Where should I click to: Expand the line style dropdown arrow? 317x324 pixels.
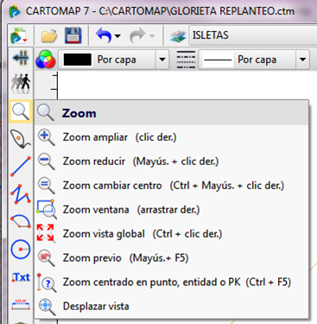[302, 60]
